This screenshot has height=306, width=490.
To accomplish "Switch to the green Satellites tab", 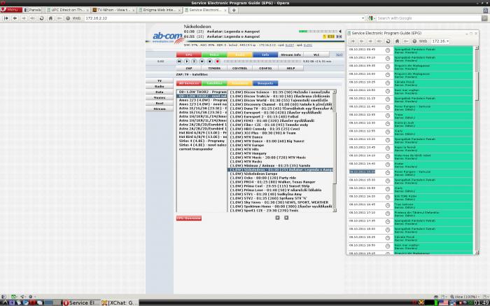I will 214,83.
